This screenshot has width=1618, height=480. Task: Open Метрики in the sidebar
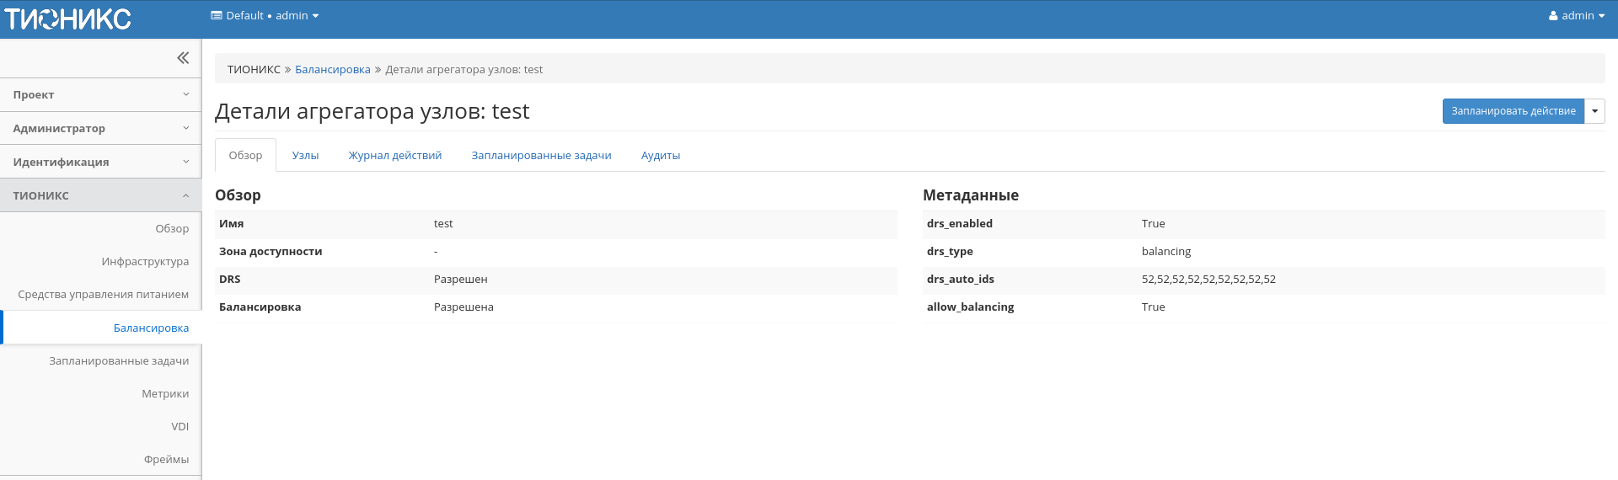coord(165,394)
